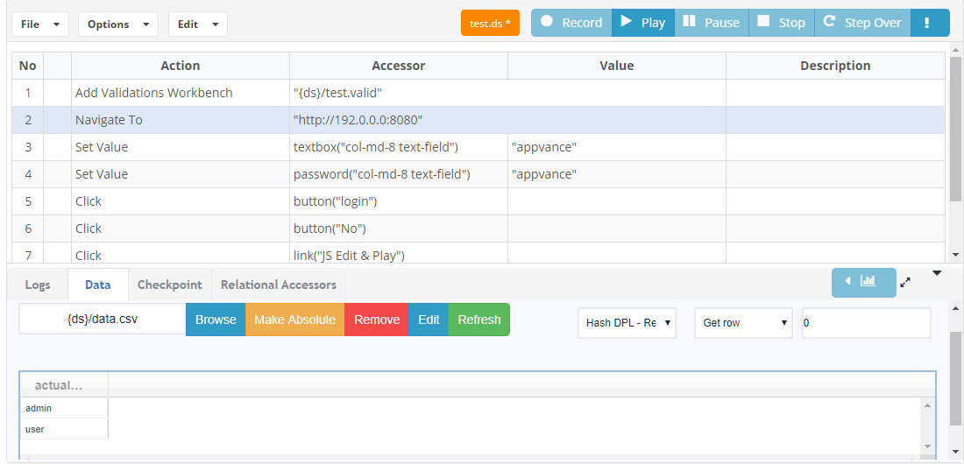Click the Set Value action in row 4
The height and width of the screenshot is (464, 964).
(181, 174)
